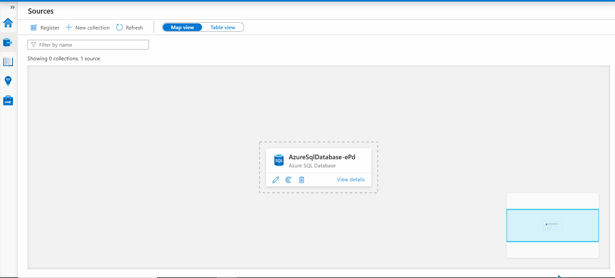Click the Showing 0 collections, 1 source text
The width and height of the screenshot is (615, 278).
point(64,59)
